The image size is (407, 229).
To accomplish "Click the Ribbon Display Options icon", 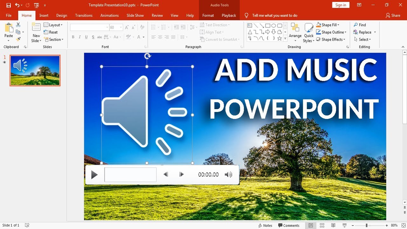I will [x=359, y=5].
